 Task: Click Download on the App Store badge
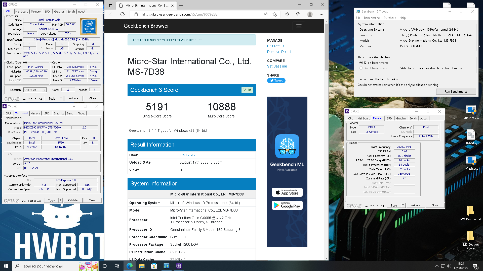(287, 192)
